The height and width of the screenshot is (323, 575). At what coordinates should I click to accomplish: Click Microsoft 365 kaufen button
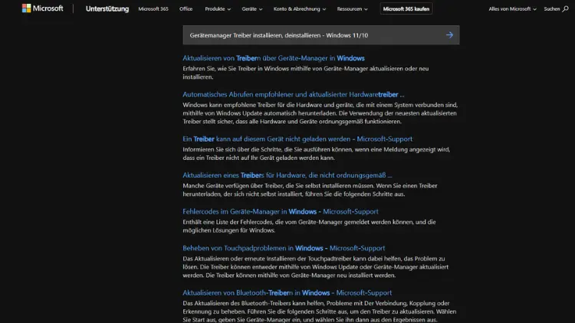406,8
